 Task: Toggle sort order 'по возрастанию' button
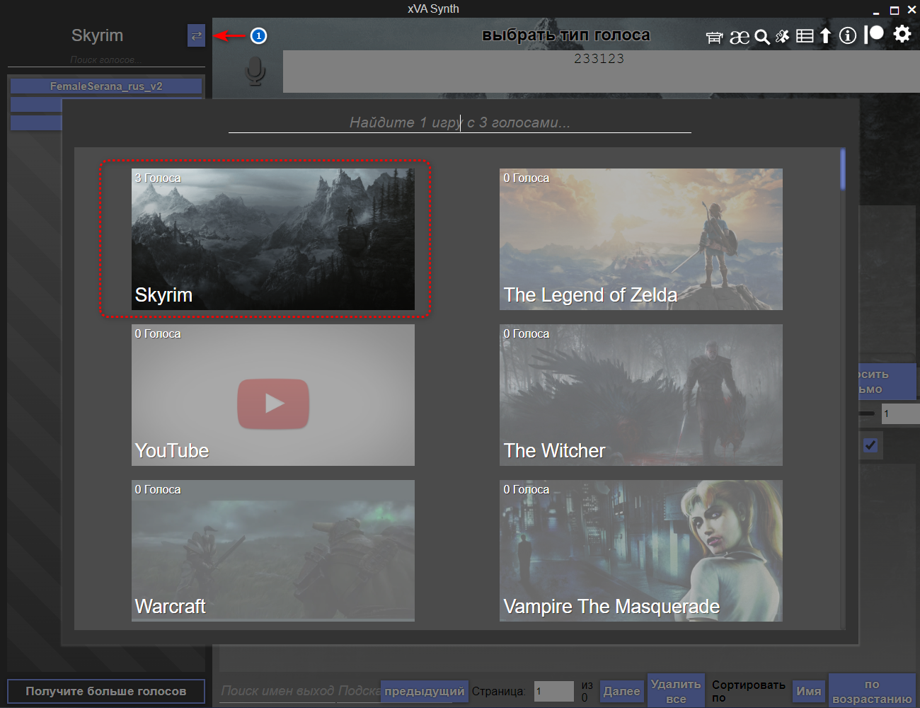click(872, 691)
